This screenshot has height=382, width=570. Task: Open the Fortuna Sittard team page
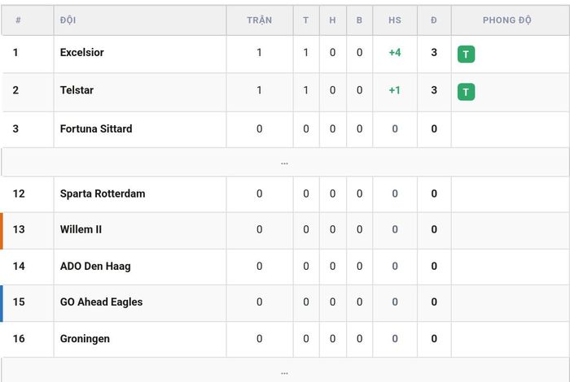pyautogui.click(x=96, y=128)
